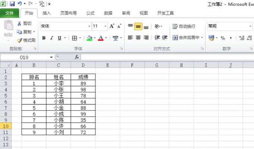Click inside the formula bar

[167, 57]
